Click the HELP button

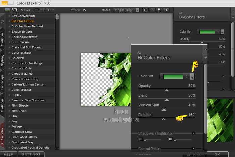[x=8, y=154]
